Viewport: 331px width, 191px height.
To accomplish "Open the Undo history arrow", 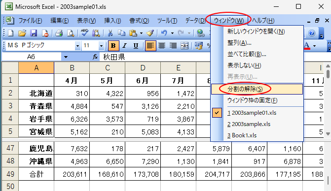I will click(x=172, y=33).
